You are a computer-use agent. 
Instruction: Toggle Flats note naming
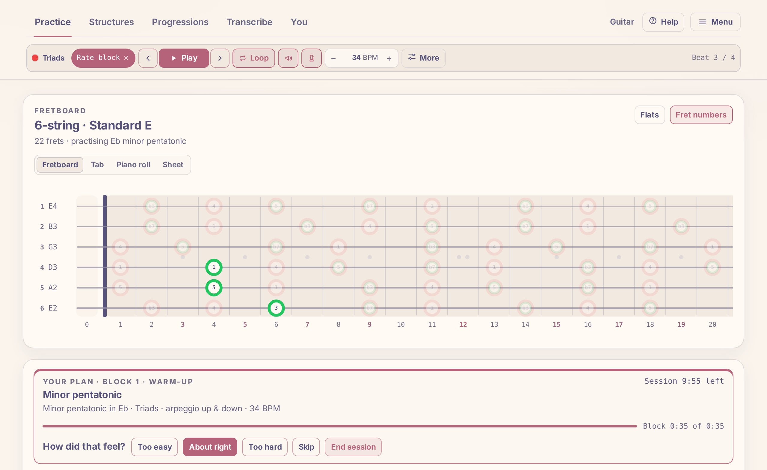click(x=650, y=115)
